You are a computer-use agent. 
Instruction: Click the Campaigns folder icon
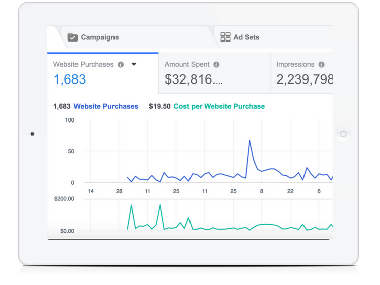click(72, 37)
